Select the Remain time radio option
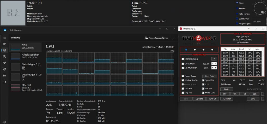The height and width of the screenshot is (124, 267). tap(237, 8)
